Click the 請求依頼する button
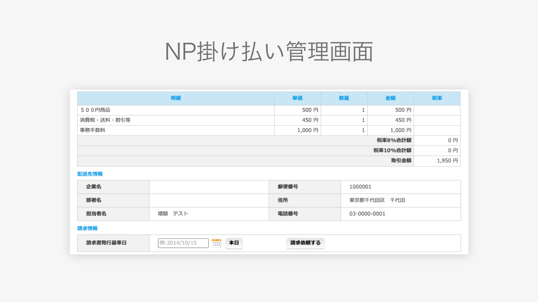 (x=305, y=243)
